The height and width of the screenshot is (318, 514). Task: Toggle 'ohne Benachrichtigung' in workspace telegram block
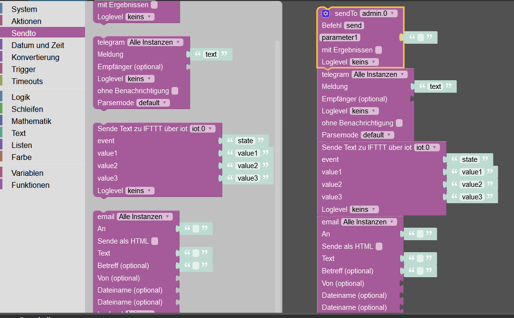399,123
